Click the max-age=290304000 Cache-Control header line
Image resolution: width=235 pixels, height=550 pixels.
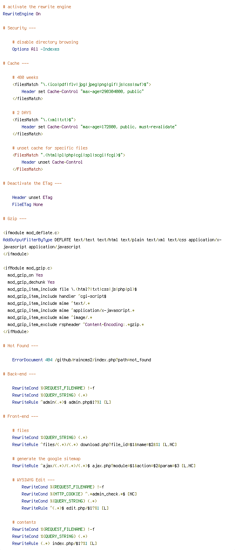tap(83, 91)
